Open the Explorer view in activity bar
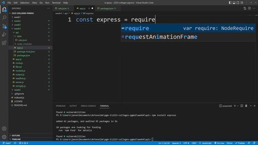 4,10
